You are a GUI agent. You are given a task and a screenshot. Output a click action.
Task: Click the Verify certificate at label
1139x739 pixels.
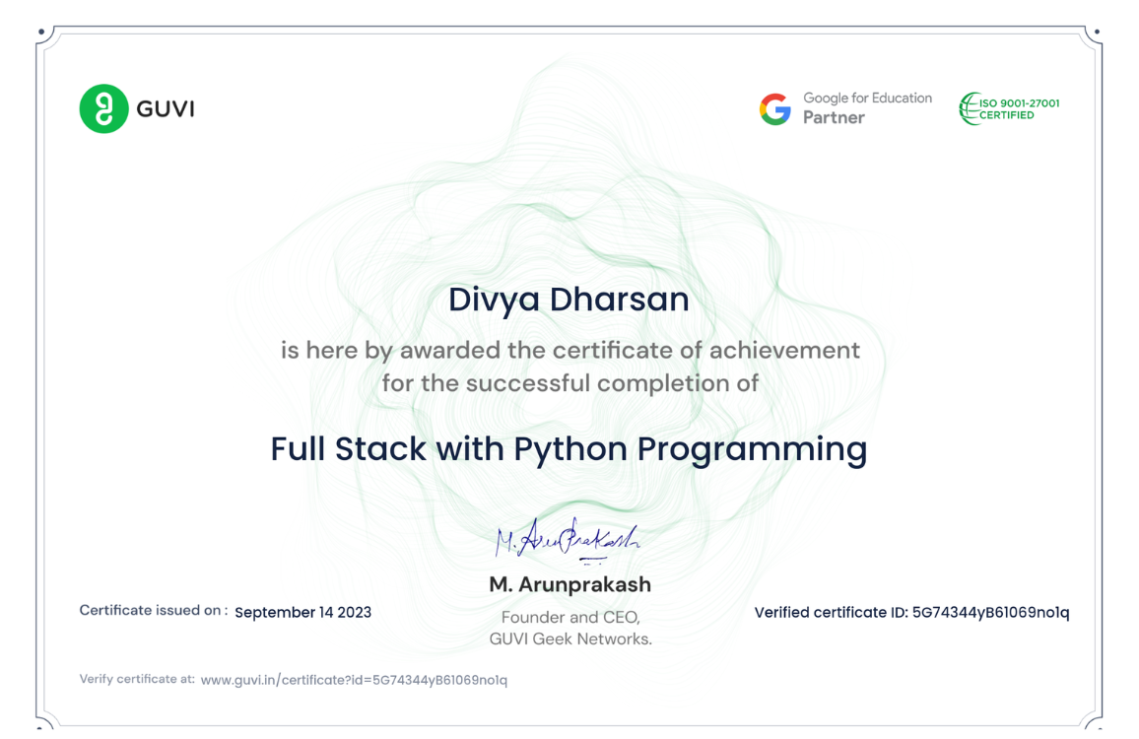[x=137, y=679]
